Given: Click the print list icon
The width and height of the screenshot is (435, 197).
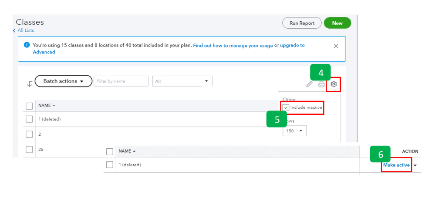Looking at the screenshot, I should (321, 84).
